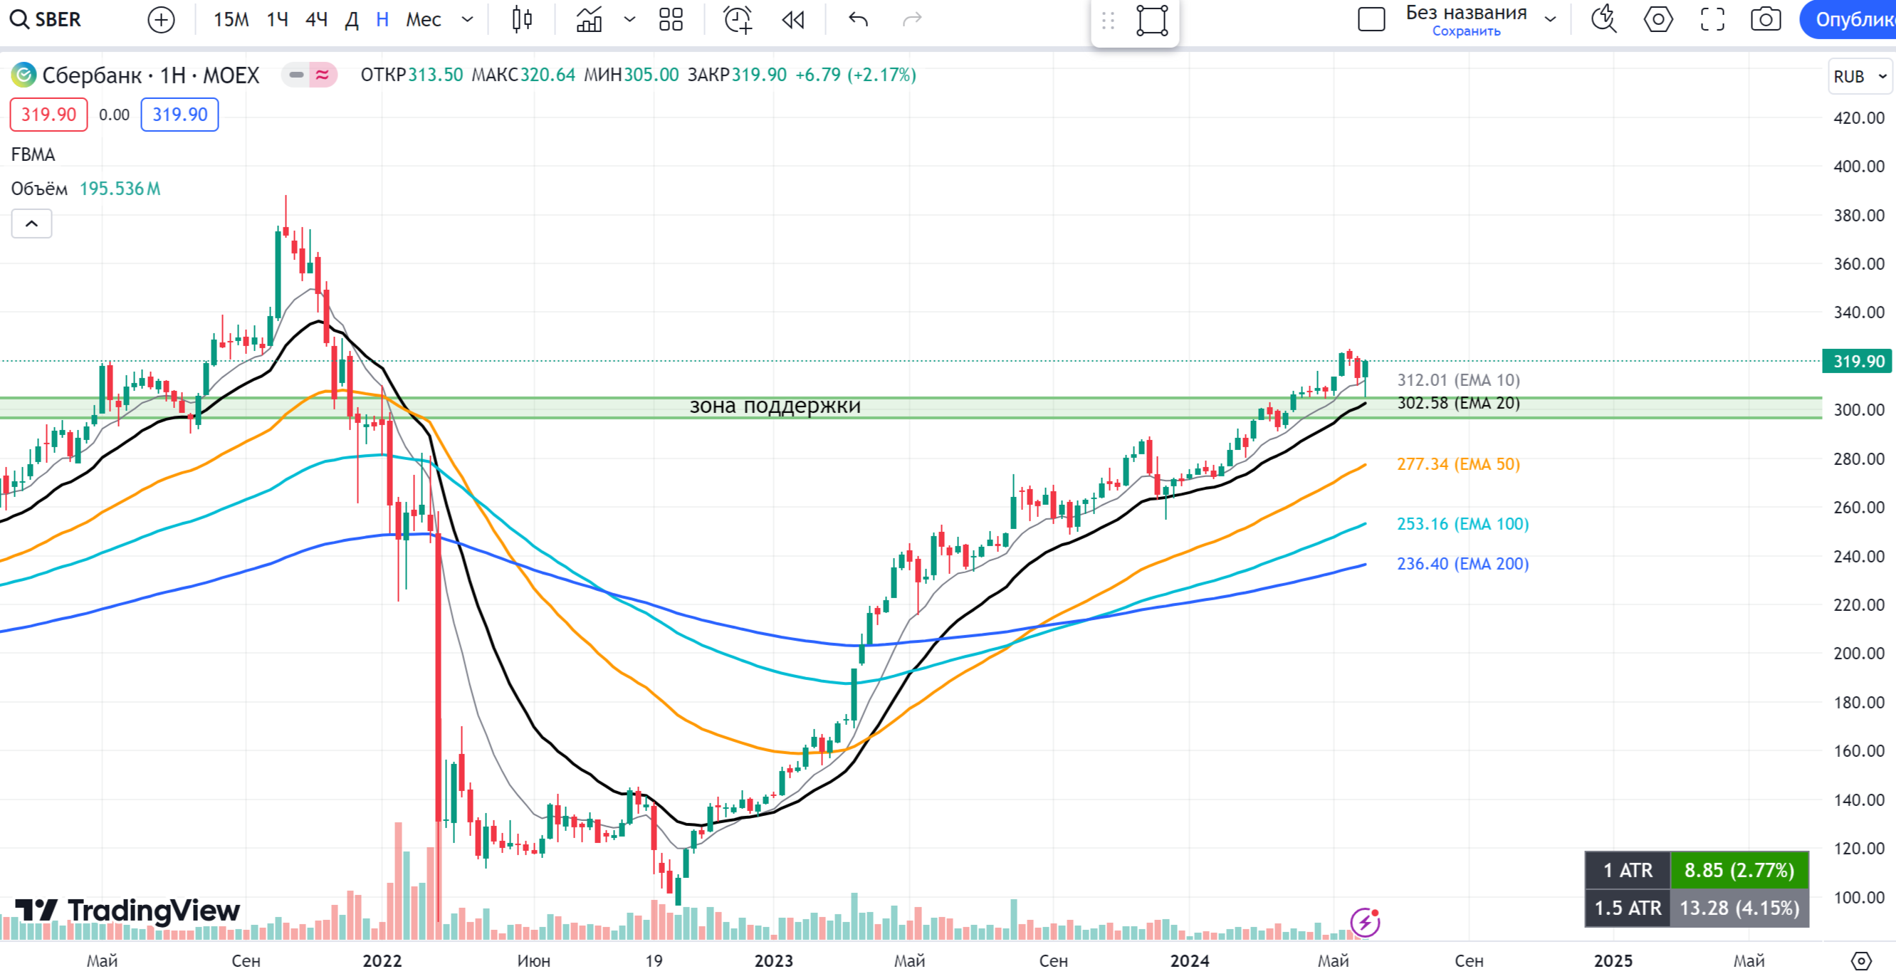Viewport: 1896px width, 979px height.
Task: Toggle the pink market status indicator
Action: [x=323, y=74]
